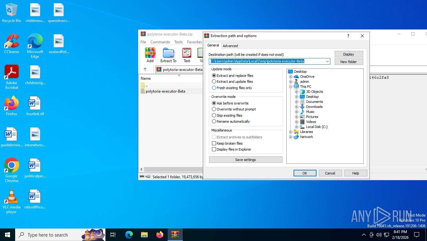
Task: Expand the Downloads tree node
Action: (297, 107)
